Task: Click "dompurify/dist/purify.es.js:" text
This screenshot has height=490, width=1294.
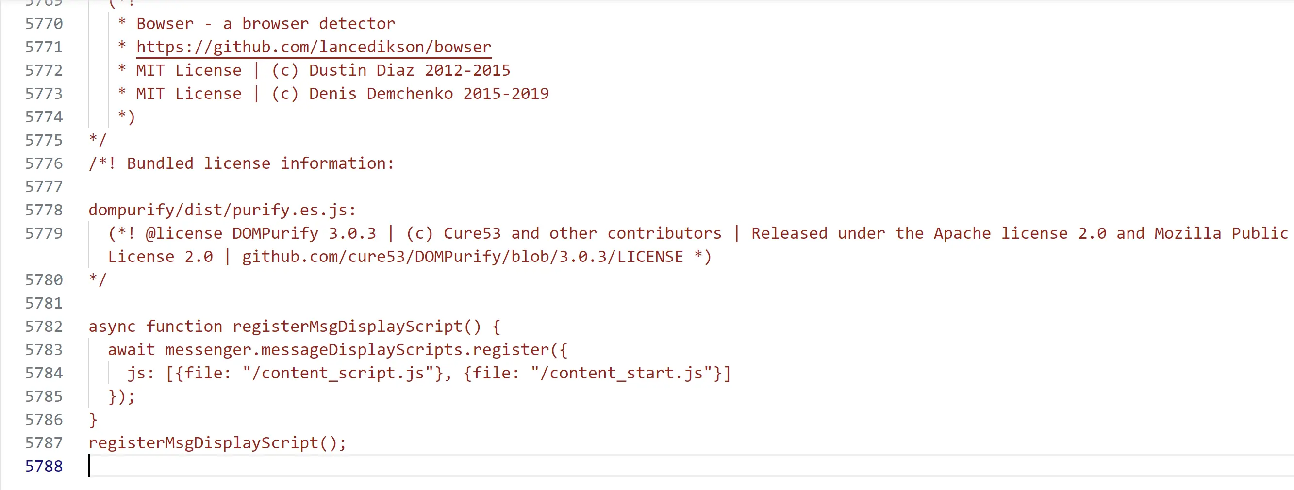Action: tap(222, 211)
